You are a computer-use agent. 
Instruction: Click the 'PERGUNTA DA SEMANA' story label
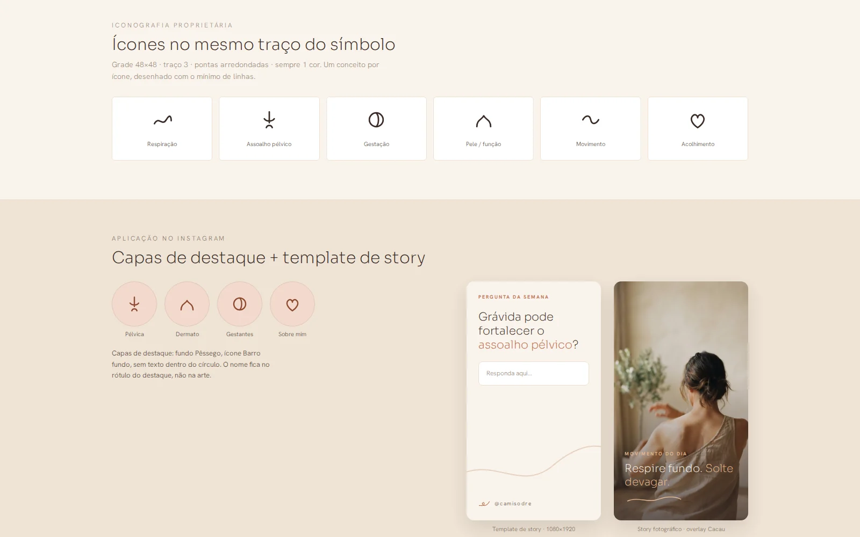[513, 297]
